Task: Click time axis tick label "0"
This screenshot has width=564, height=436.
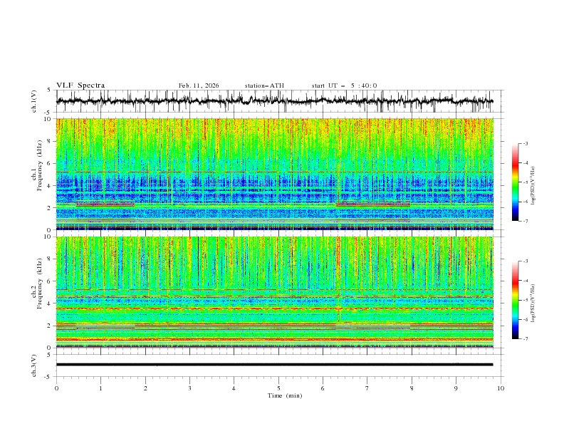Action: (x=56, y=388)
